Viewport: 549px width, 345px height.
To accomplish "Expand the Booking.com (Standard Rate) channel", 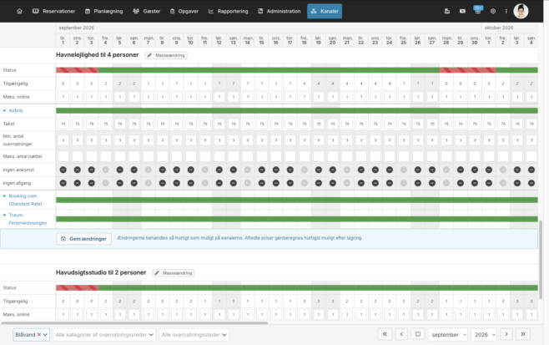I will tap(4, 196).
